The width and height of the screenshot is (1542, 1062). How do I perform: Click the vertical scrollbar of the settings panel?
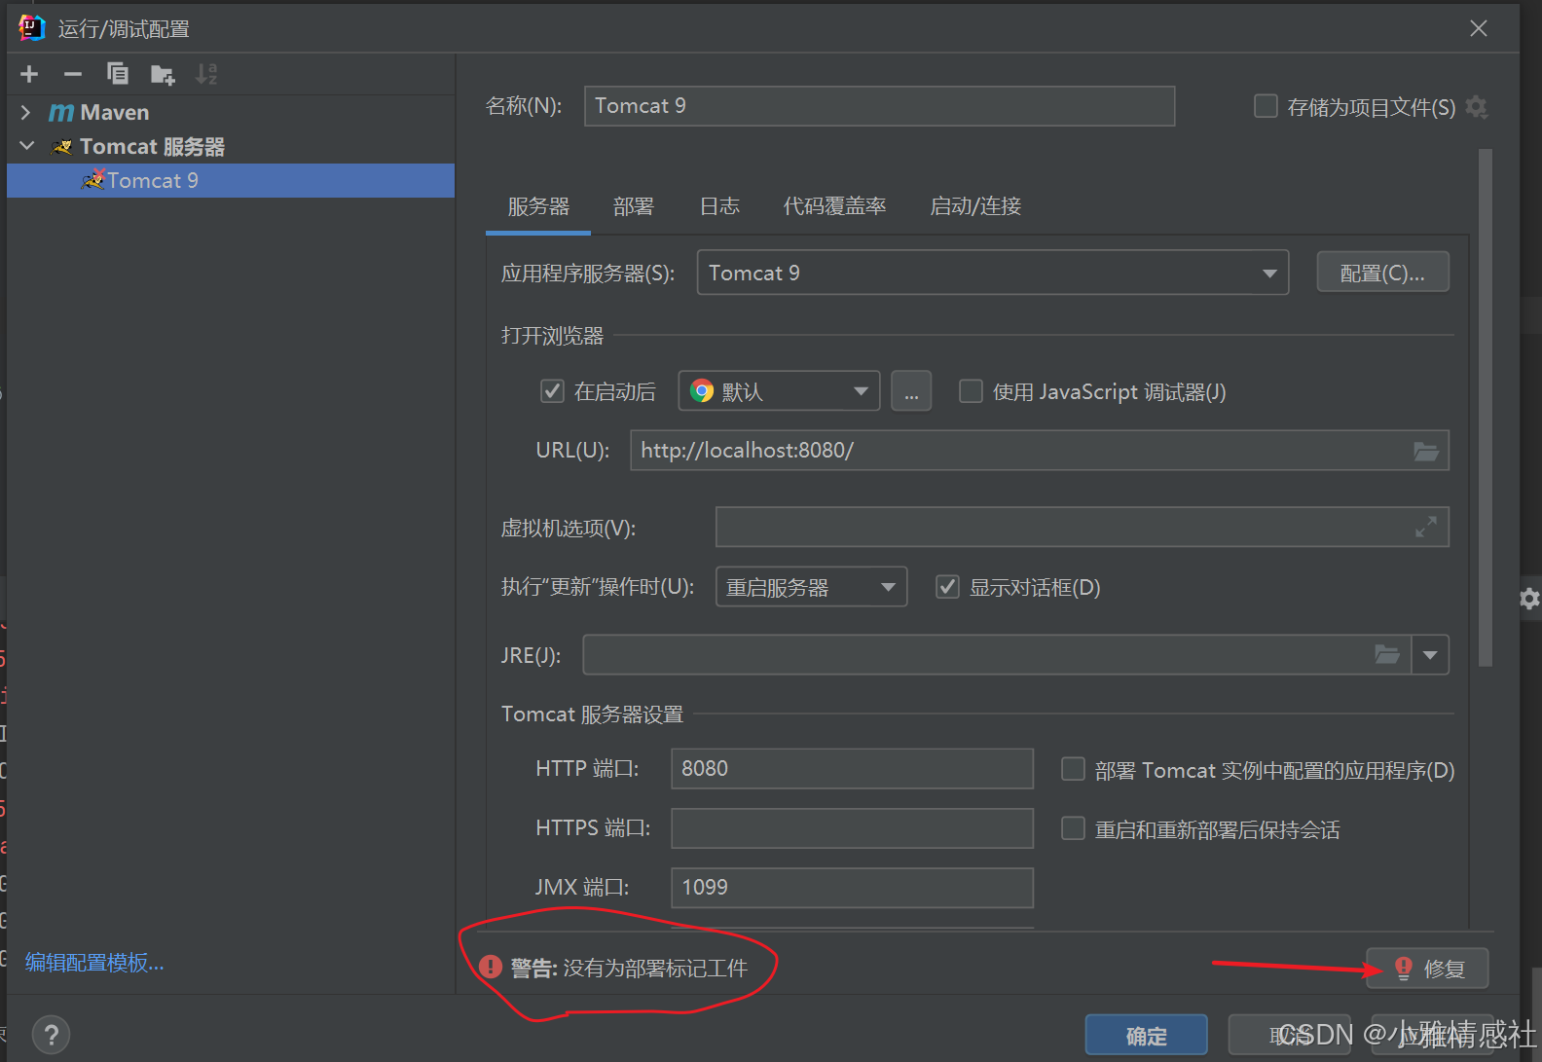pyautogui.click(x=1485, y=407)
